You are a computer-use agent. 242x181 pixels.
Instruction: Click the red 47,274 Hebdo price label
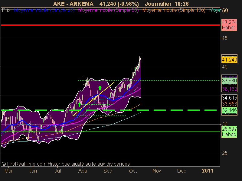(x=229, y=25)
